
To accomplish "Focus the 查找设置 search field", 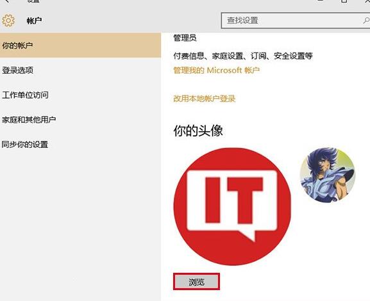I will [296, 20].
